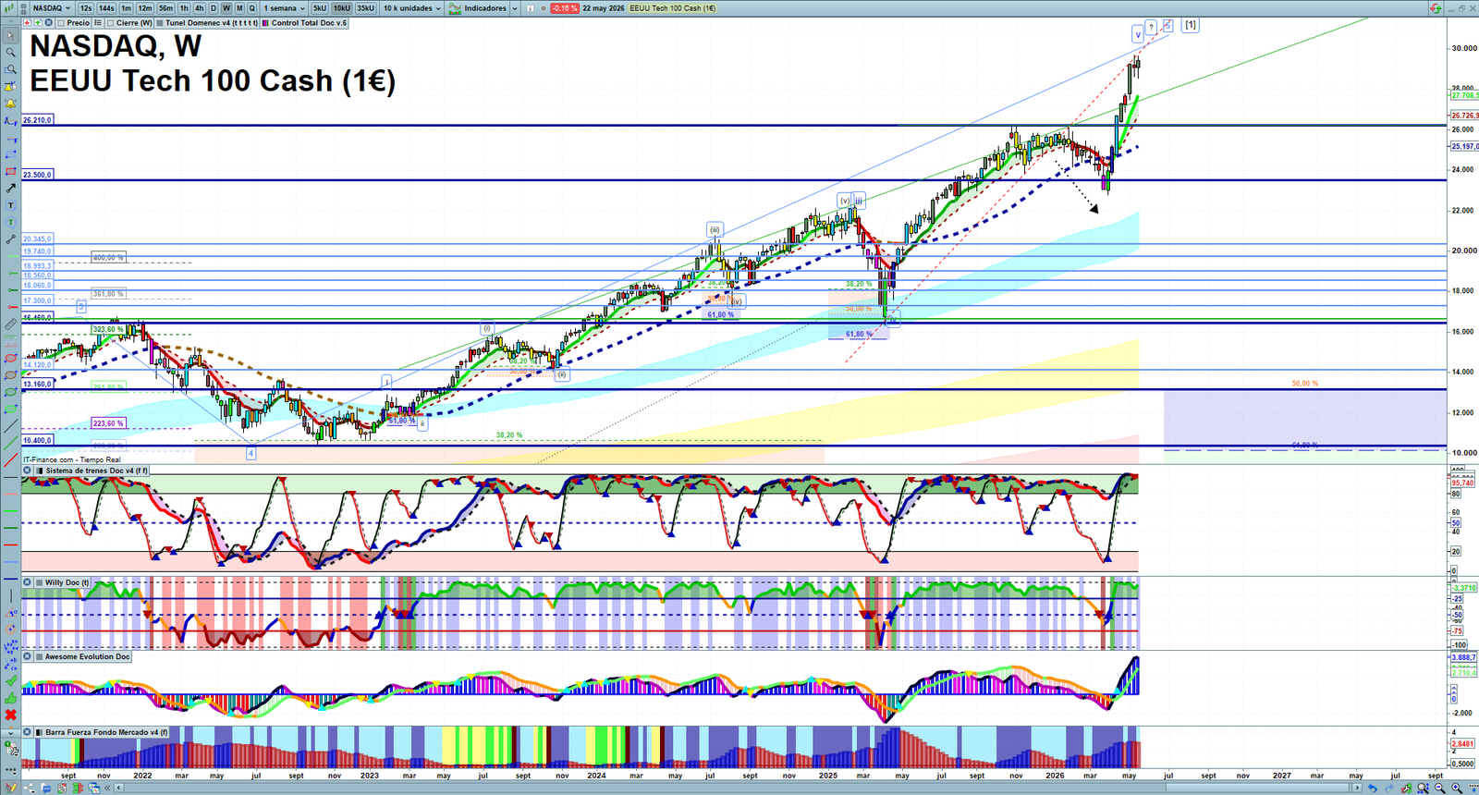1479x795 pixels.
Task: Click the green plus add icon
Action: 38,23
